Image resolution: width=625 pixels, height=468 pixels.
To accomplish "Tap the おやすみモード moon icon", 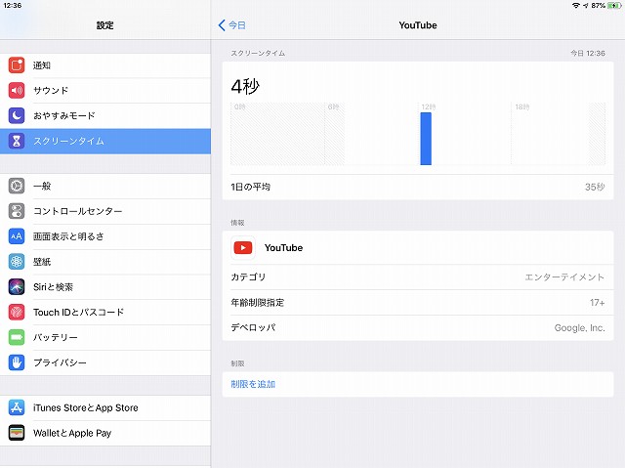I will (x=17, y=115).
